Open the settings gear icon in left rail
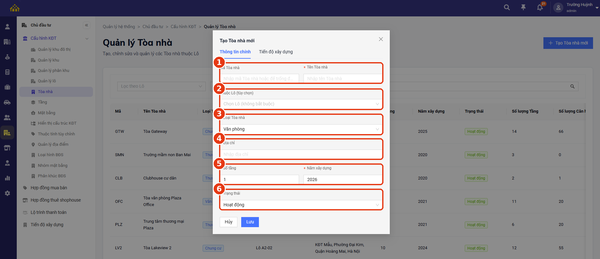This screenshot has width=600, height=259. (x=7, y=193)
